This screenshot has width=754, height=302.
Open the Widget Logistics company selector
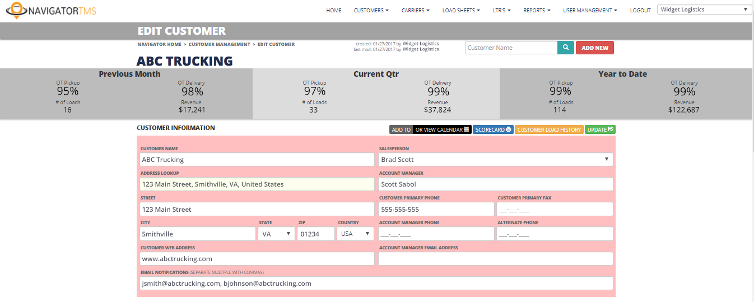tap(704, 10)
